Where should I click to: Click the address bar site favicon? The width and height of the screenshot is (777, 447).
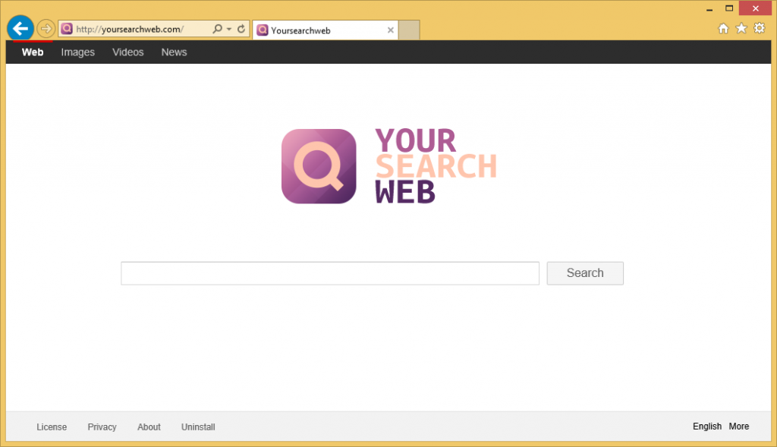(x=67, y=29)
